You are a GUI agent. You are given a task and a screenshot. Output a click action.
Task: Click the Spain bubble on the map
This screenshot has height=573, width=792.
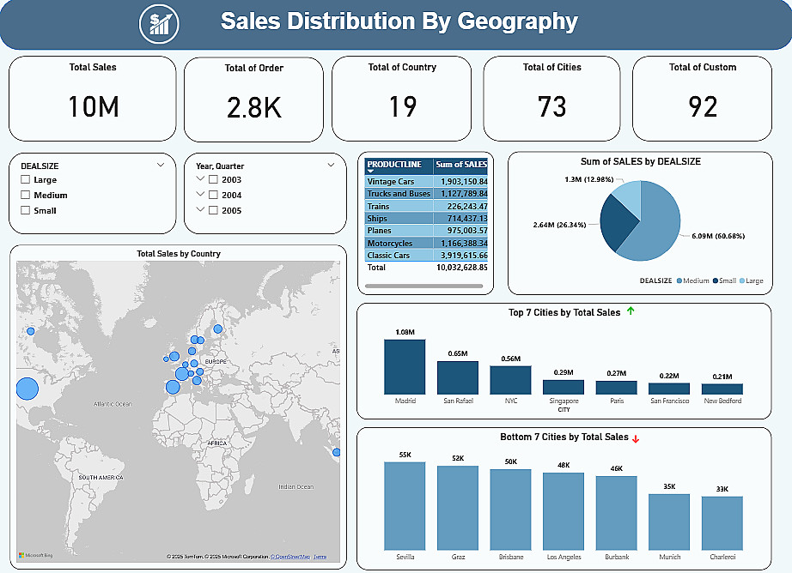point(173,388)
